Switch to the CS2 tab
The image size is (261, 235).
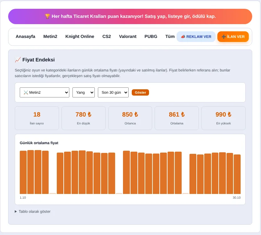click(x=107, y=36)
